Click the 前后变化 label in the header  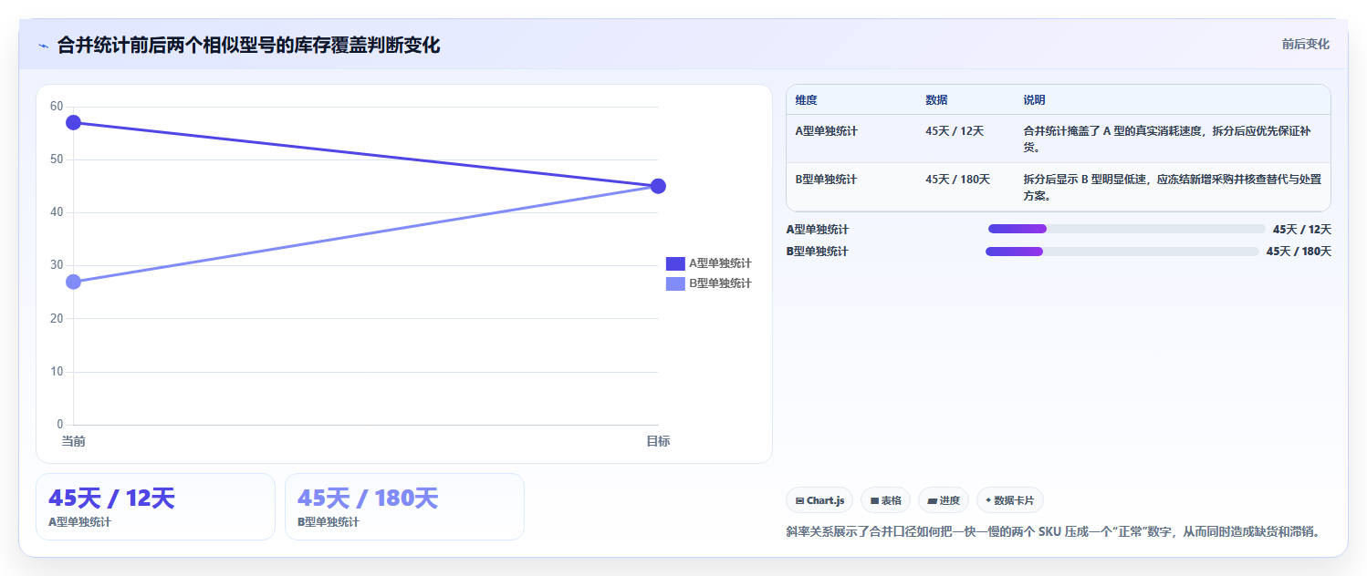tap(1305, 44)
